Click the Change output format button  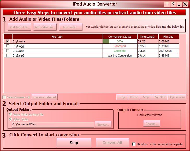point(152,124)
